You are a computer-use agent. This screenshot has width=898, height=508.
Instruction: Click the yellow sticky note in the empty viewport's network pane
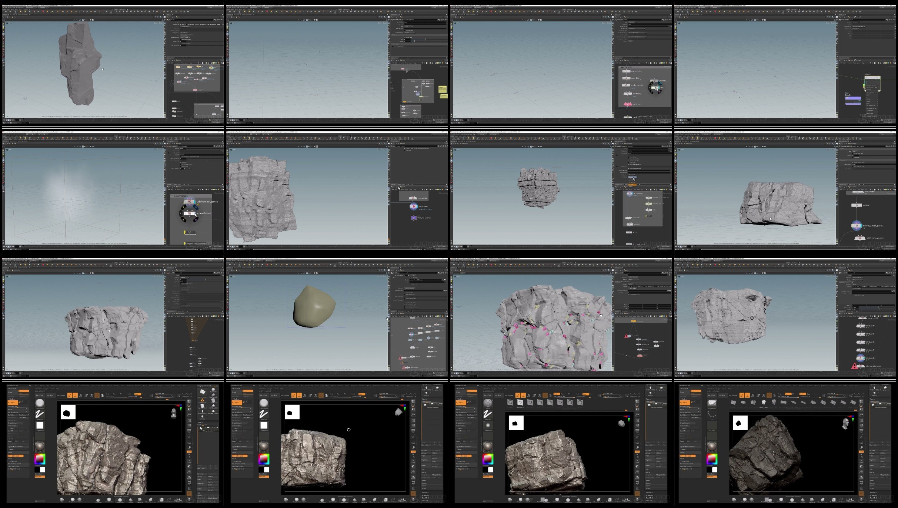tap(443, 89)
